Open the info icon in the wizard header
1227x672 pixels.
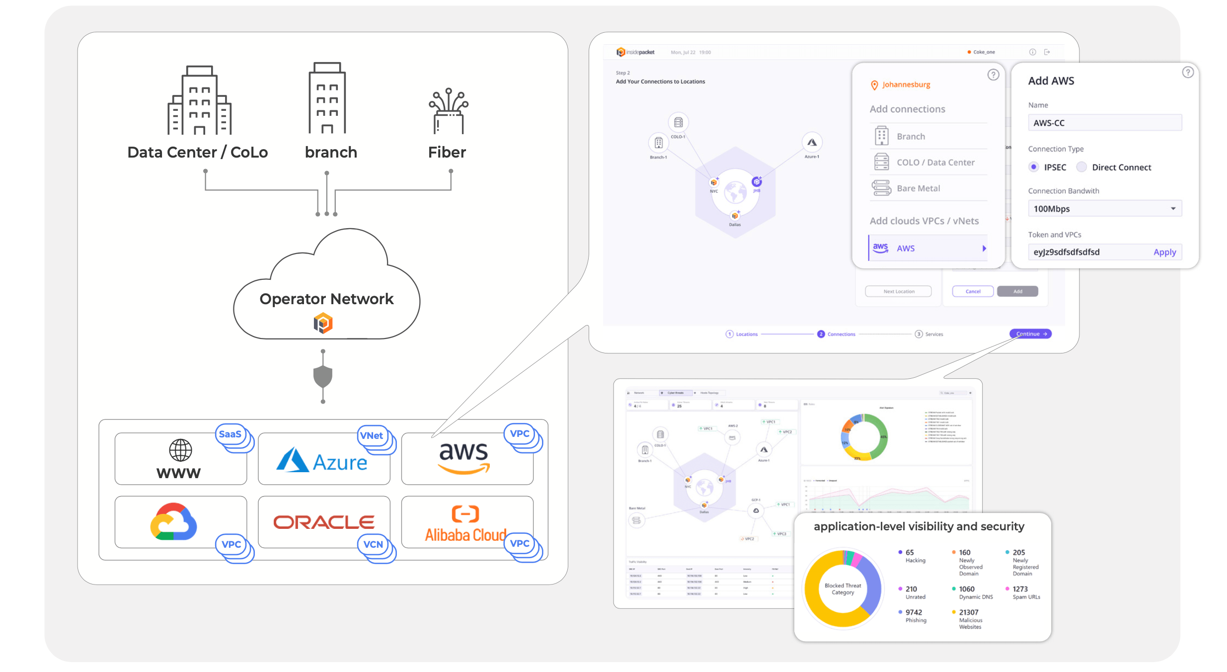(1032, 52)
